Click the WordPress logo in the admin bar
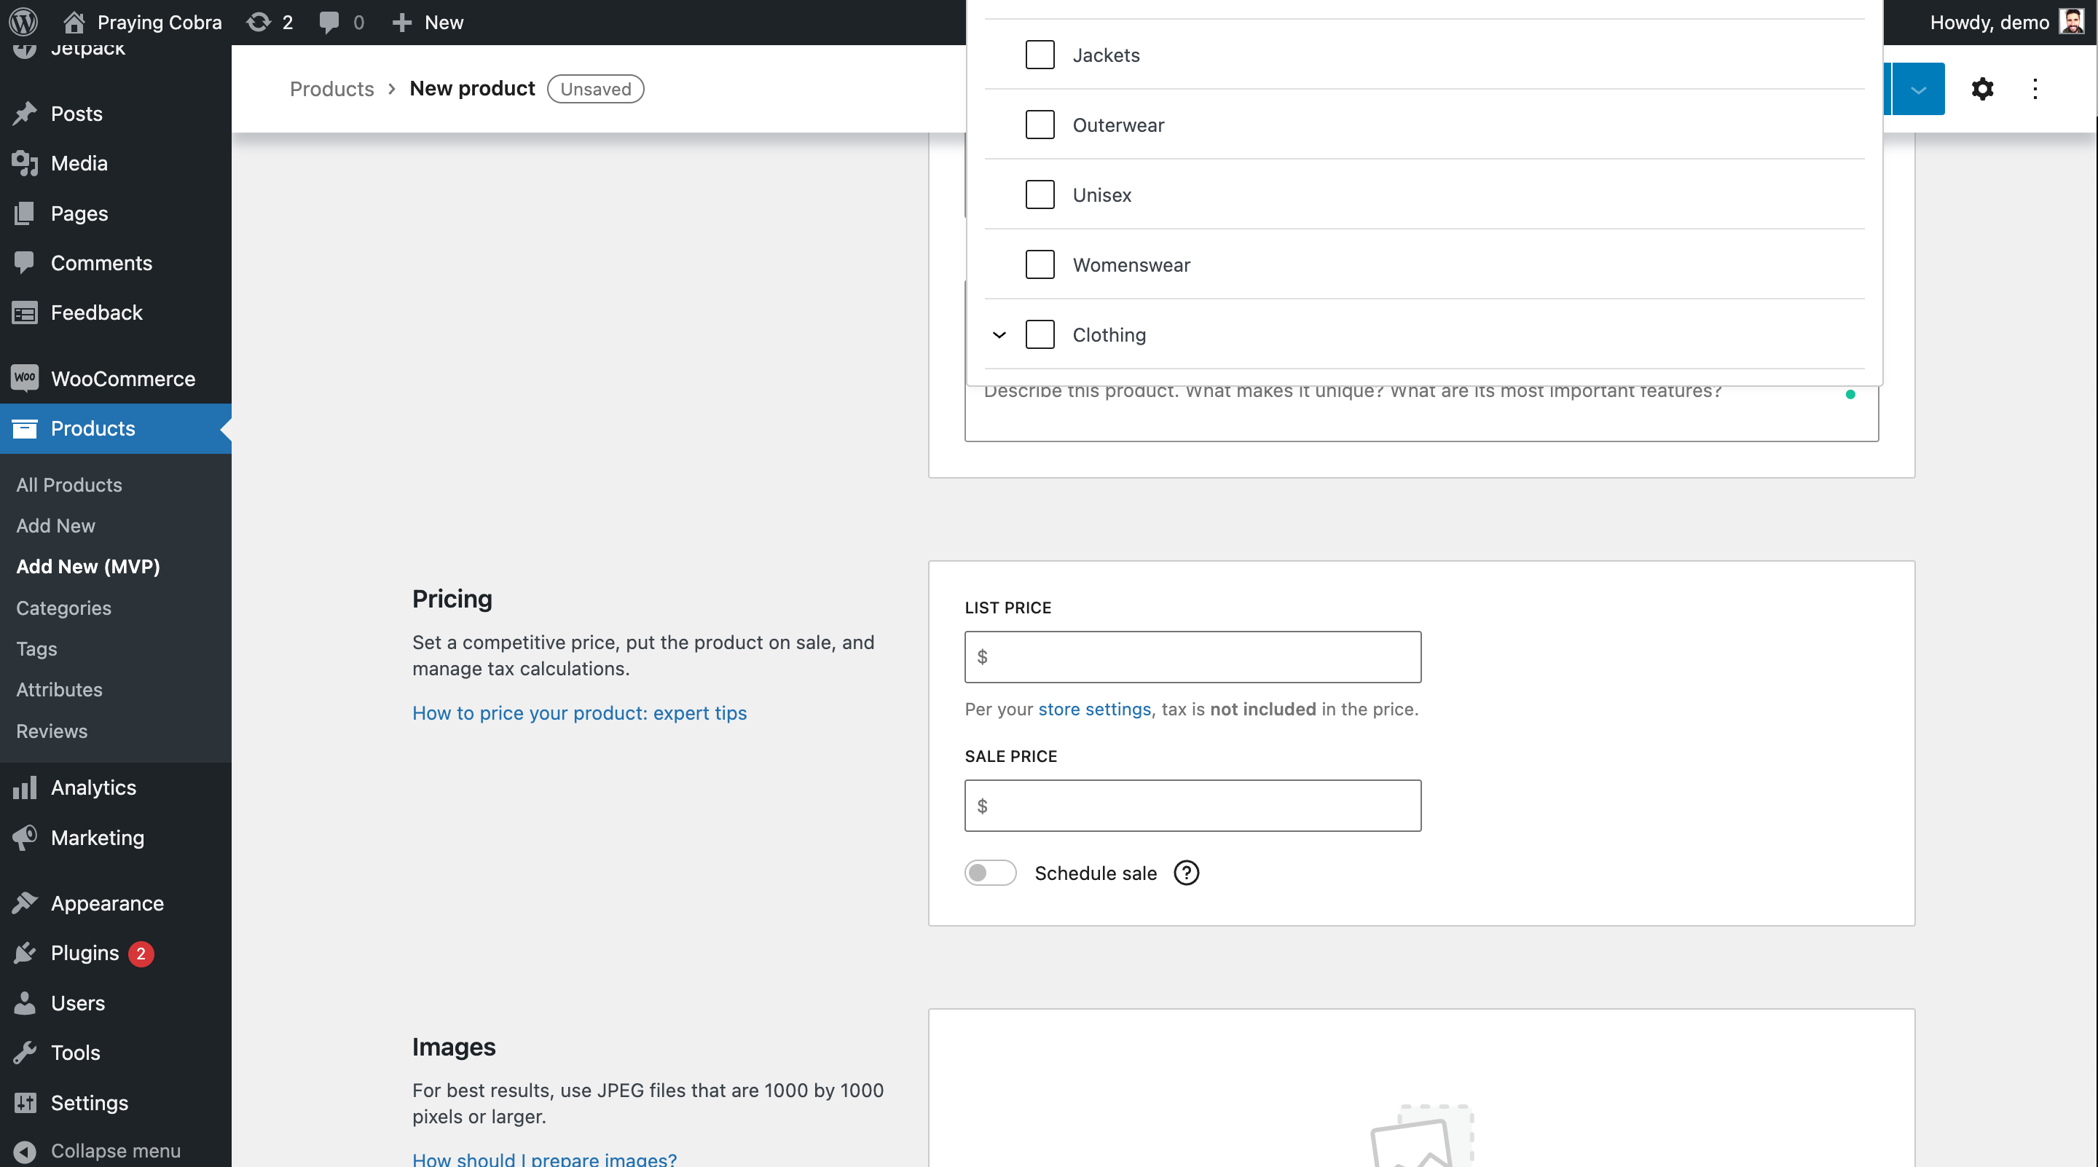Viewport: 2098px width, 1167px height. 23,22
